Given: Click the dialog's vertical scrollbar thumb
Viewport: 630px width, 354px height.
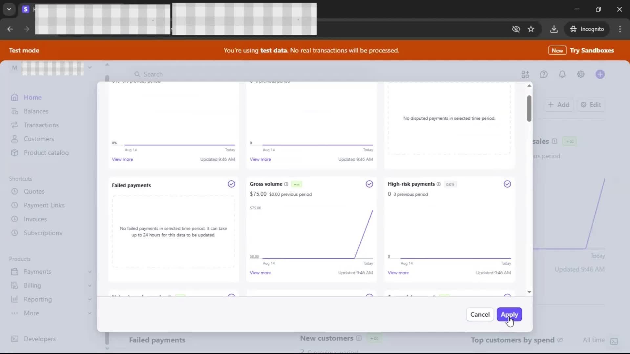Looking at the screenshot, I should pyautogui.click(x=529, y=108).
